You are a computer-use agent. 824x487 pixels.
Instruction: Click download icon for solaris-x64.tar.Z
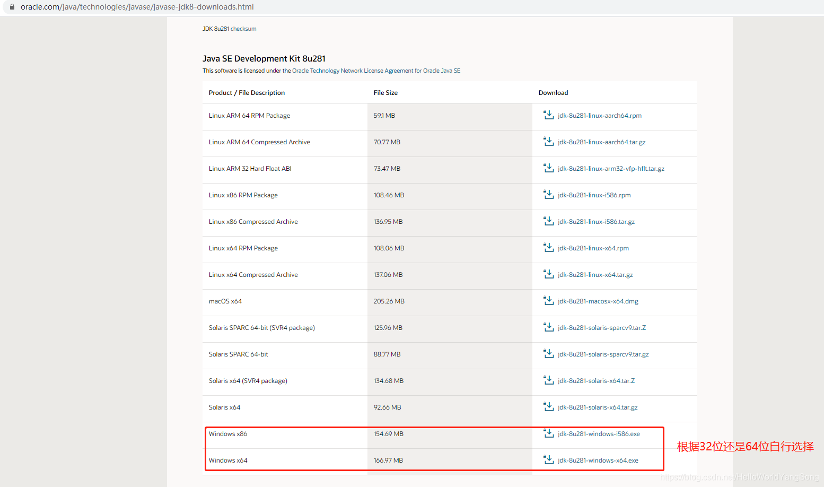pyautogui.click(x=549, y=380)
